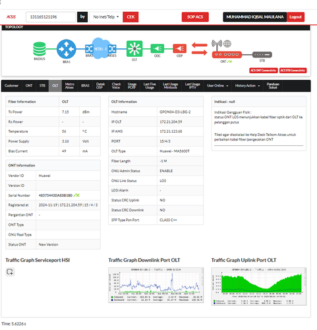Open the Metro Akses tab

tap(70, 86)
